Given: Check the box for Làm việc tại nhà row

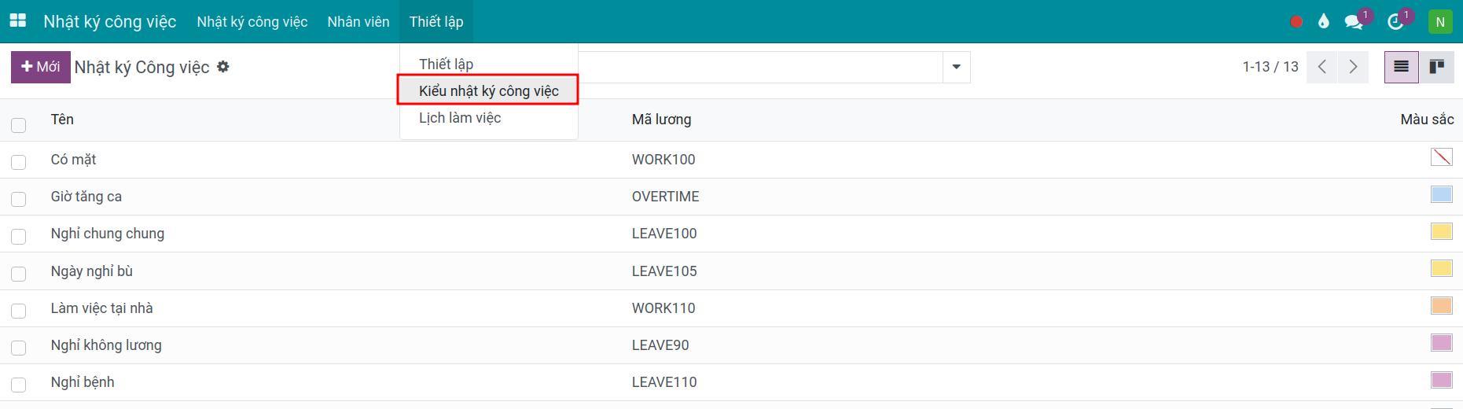Looking at the screenshot, I should pyautogui.click(x=19, y=311).
